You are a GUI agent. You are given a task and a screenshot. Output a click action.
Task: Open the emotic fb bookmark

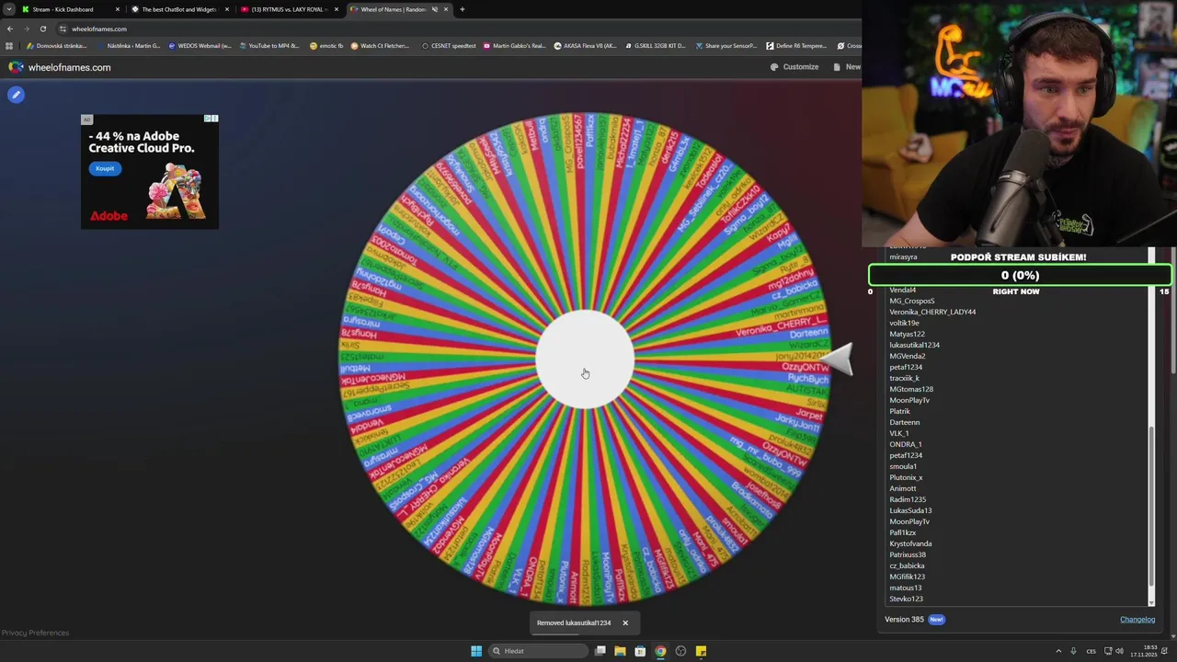326,46
